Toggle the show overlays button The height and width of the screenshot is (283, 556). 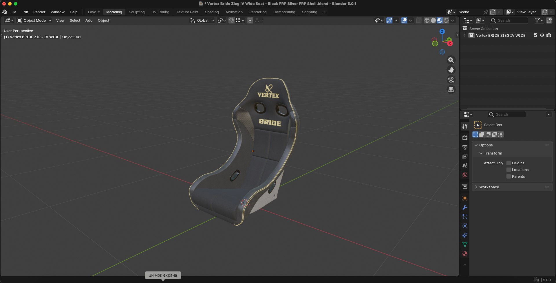(x=404, y=20)
